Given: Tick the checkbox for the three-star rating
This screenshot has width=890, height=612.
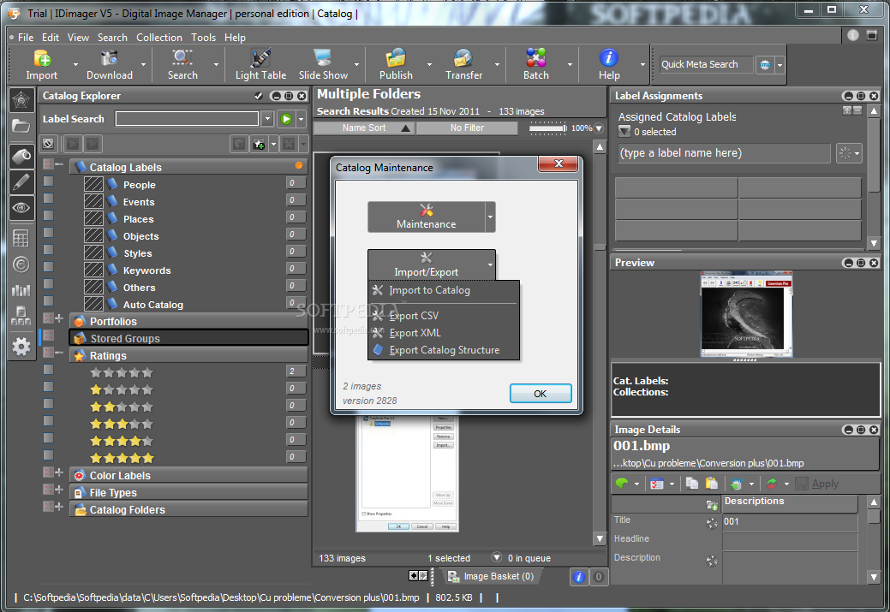Looking at the screenshot, I should (x=49, y=421).
